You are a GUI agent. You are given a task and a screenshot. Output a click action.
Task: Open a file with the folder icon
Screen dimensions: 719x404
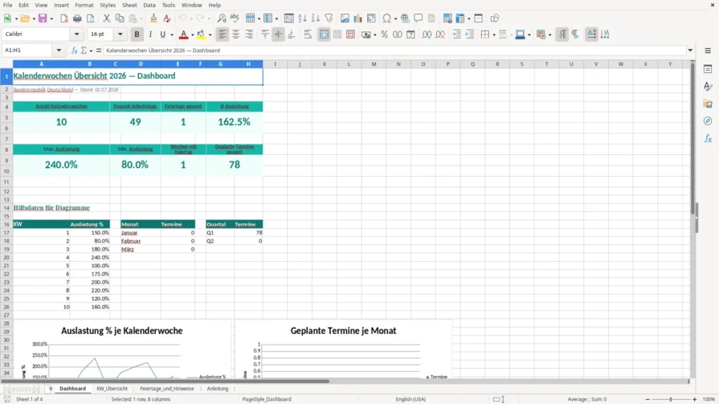coord(25,18)
